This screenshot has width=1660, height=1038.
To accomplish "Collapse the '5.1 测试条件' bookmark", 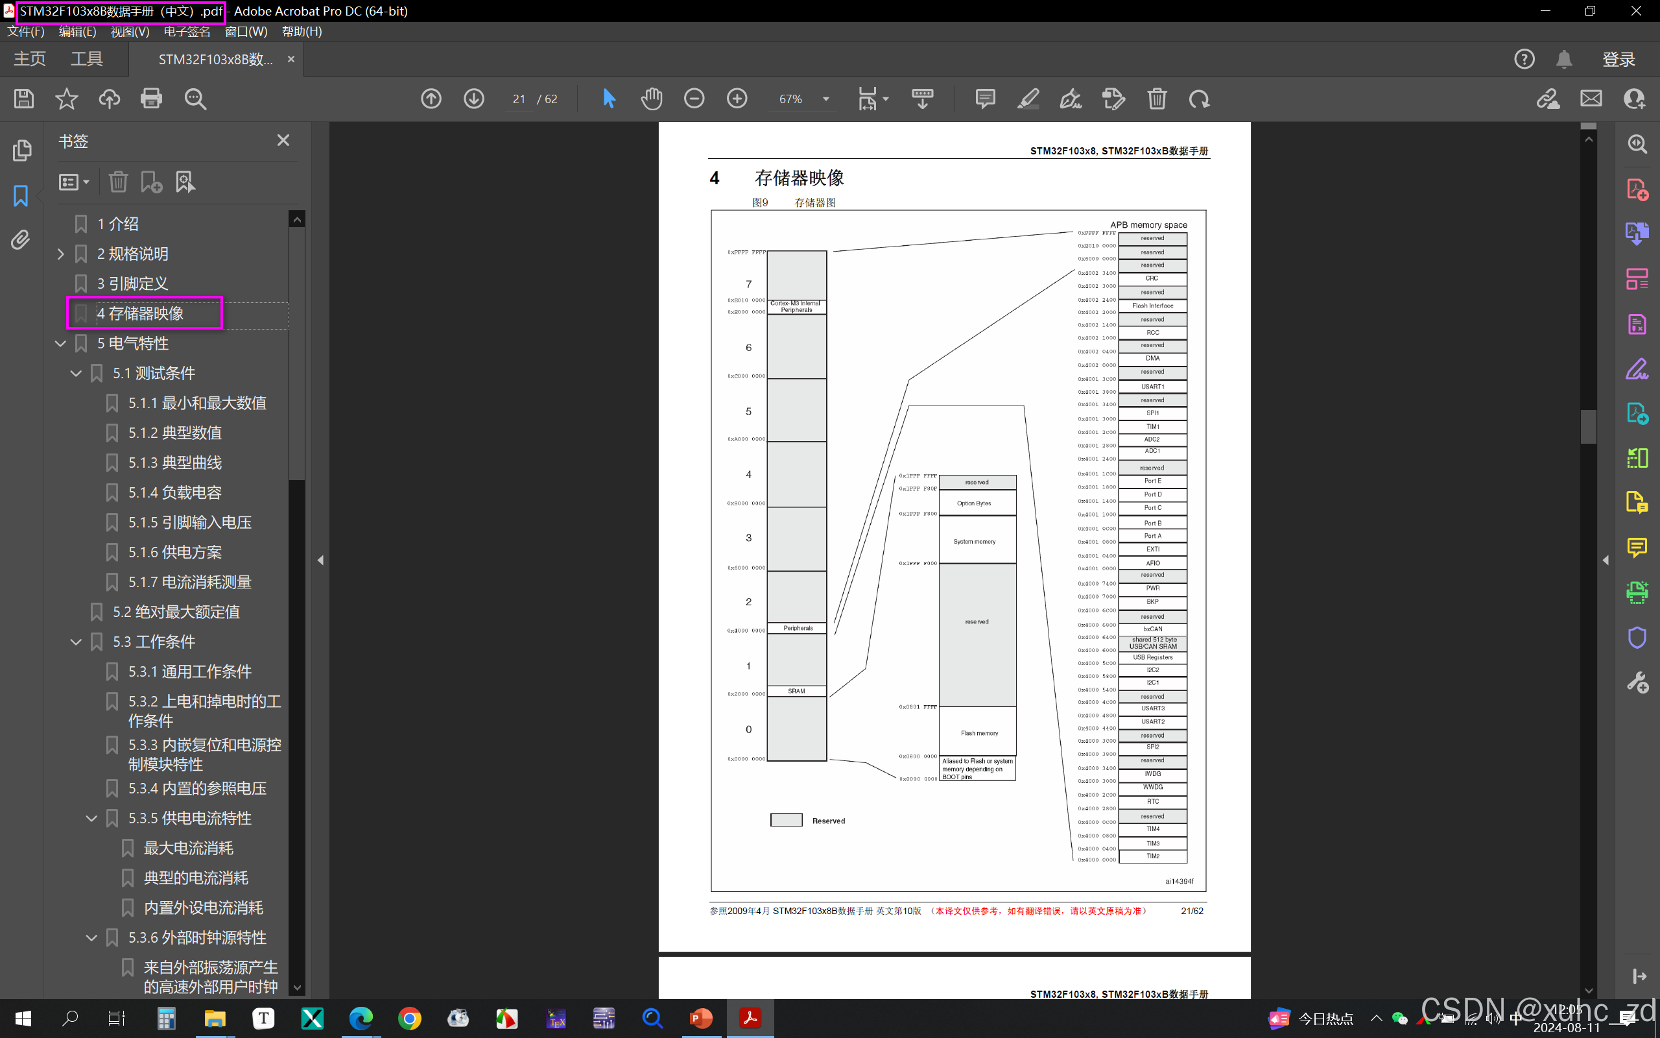I will (76, 374).
